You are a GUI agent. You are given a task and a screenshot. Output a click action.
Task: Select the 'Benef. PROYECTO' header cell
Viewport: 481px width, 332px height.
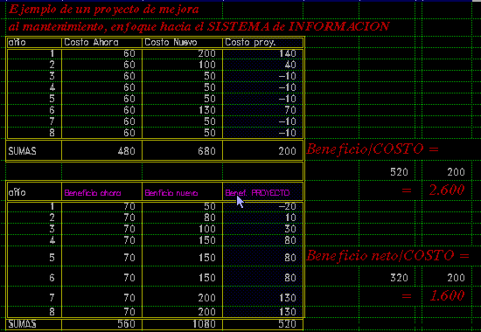pyautogui.click(x=263, y=192)
